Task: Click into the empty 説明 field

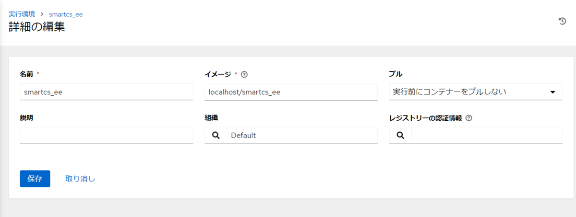Action: (x=107, y=136)
